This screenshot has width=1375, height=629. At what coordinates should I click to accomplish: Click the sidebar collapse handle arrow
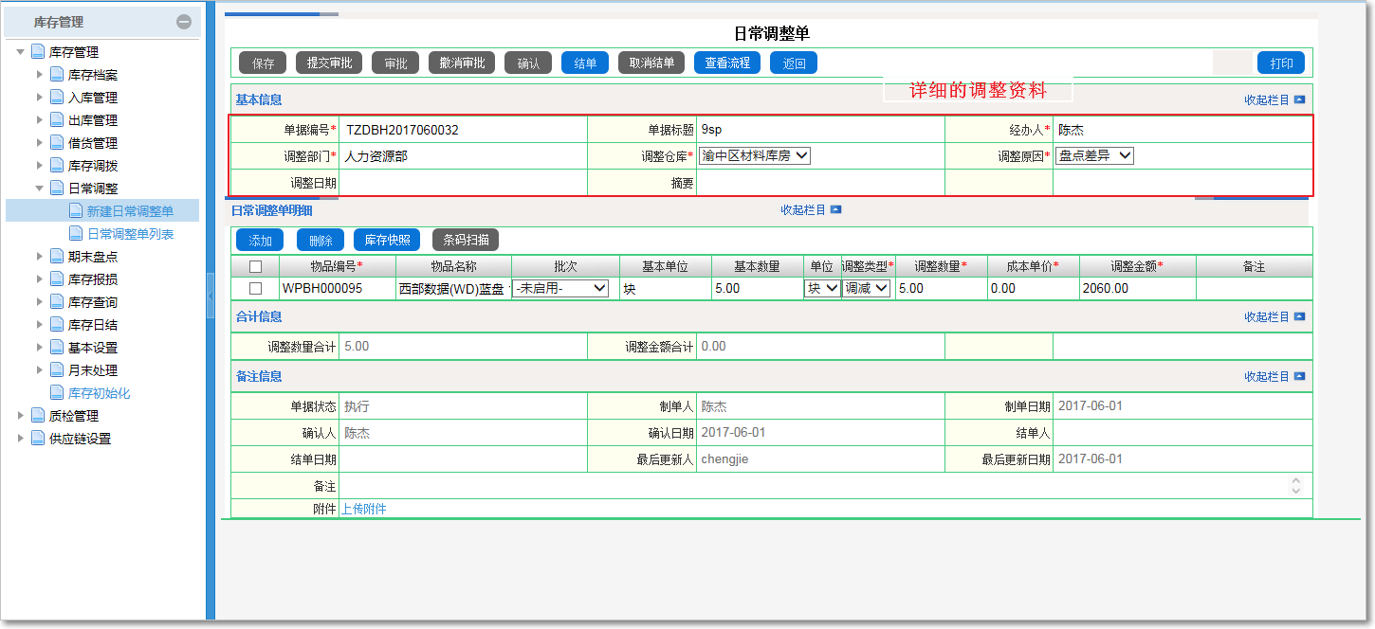coord(211,297)
